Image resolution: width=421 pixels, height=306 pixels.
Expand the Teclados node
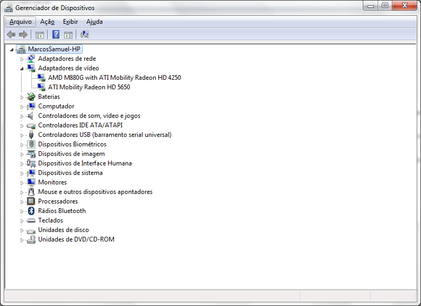coord(22,221)
